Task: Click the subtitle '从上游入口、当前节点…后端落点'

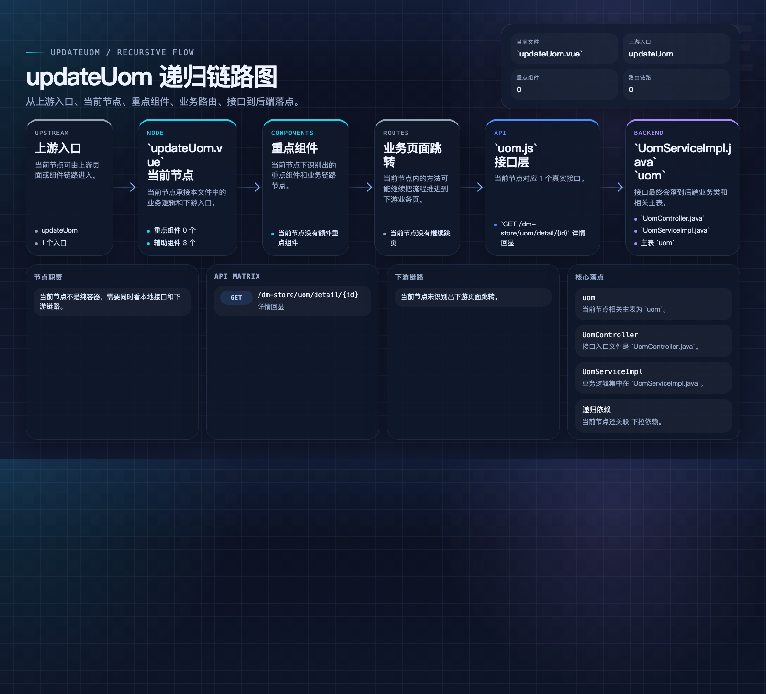Action: point(165,101)
